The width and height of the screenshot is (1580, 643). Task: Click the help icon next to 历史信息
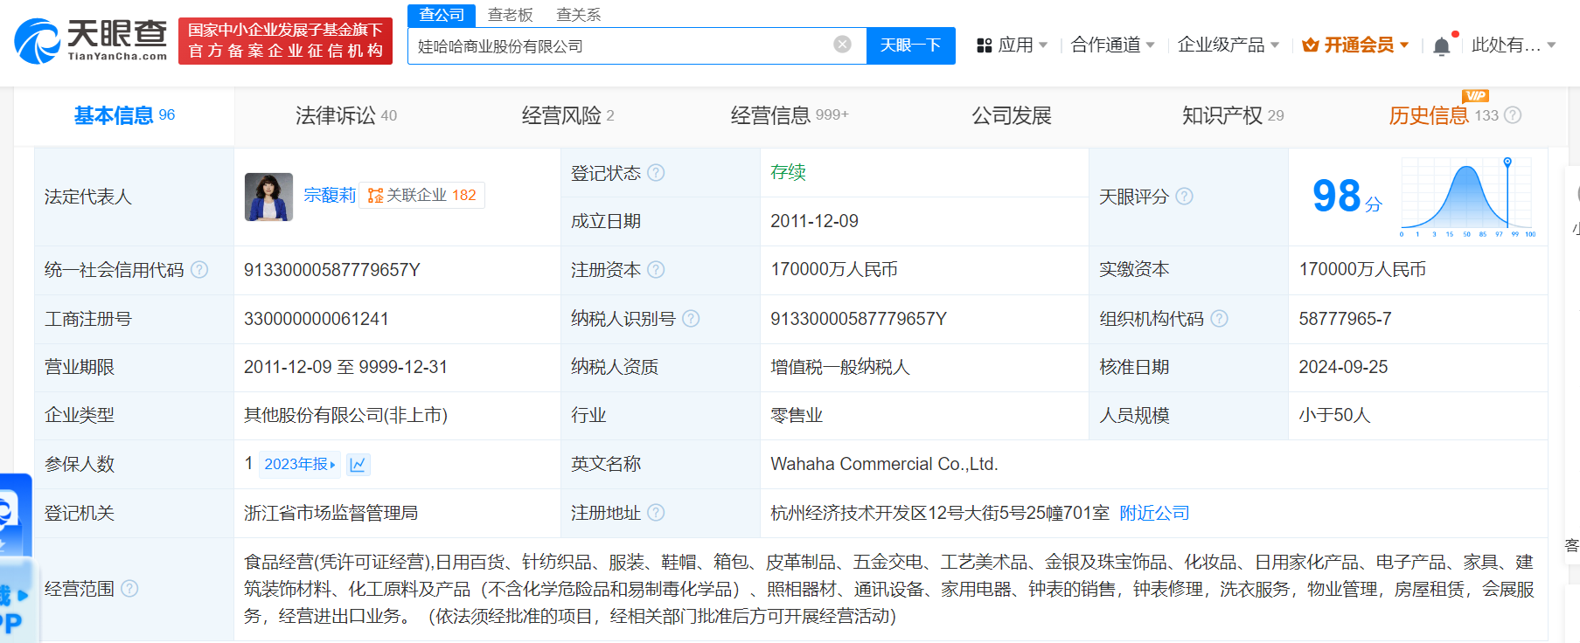tap(1513, 115)
